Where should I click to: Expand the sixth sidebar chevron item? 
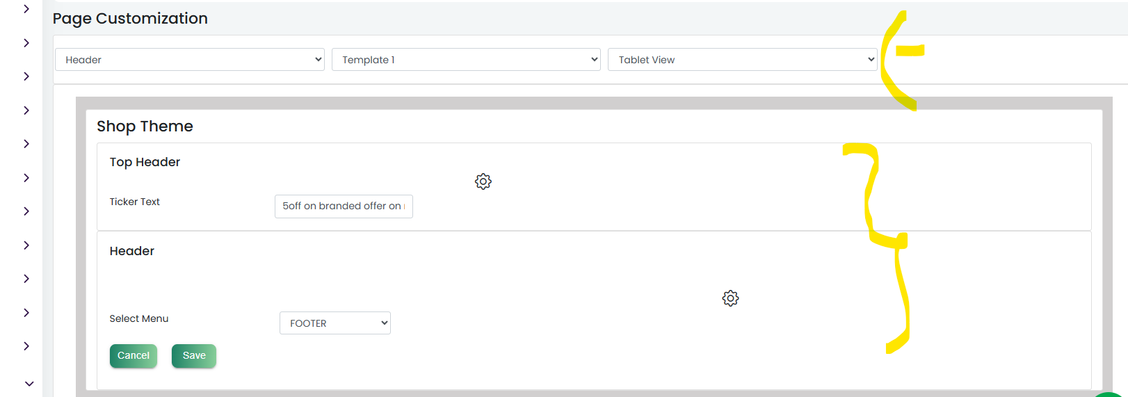point(26,178)
